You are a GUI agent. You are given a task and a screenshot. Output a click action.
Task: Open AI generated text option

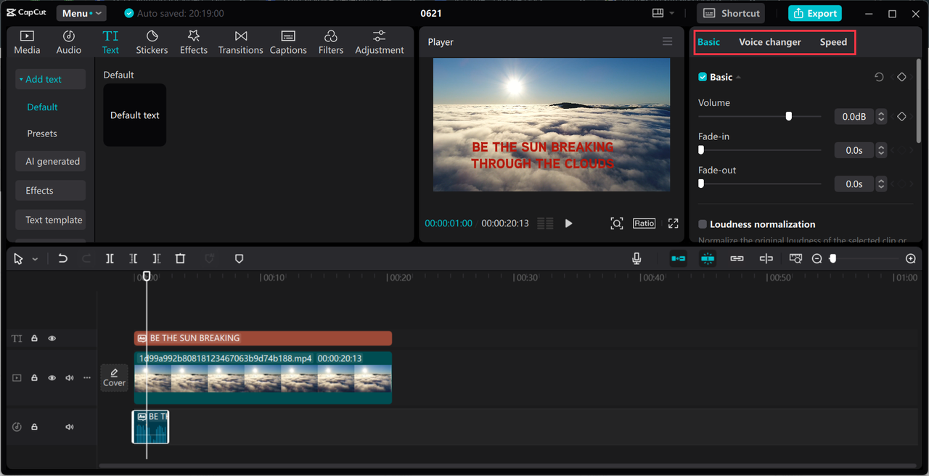(51, 161)
